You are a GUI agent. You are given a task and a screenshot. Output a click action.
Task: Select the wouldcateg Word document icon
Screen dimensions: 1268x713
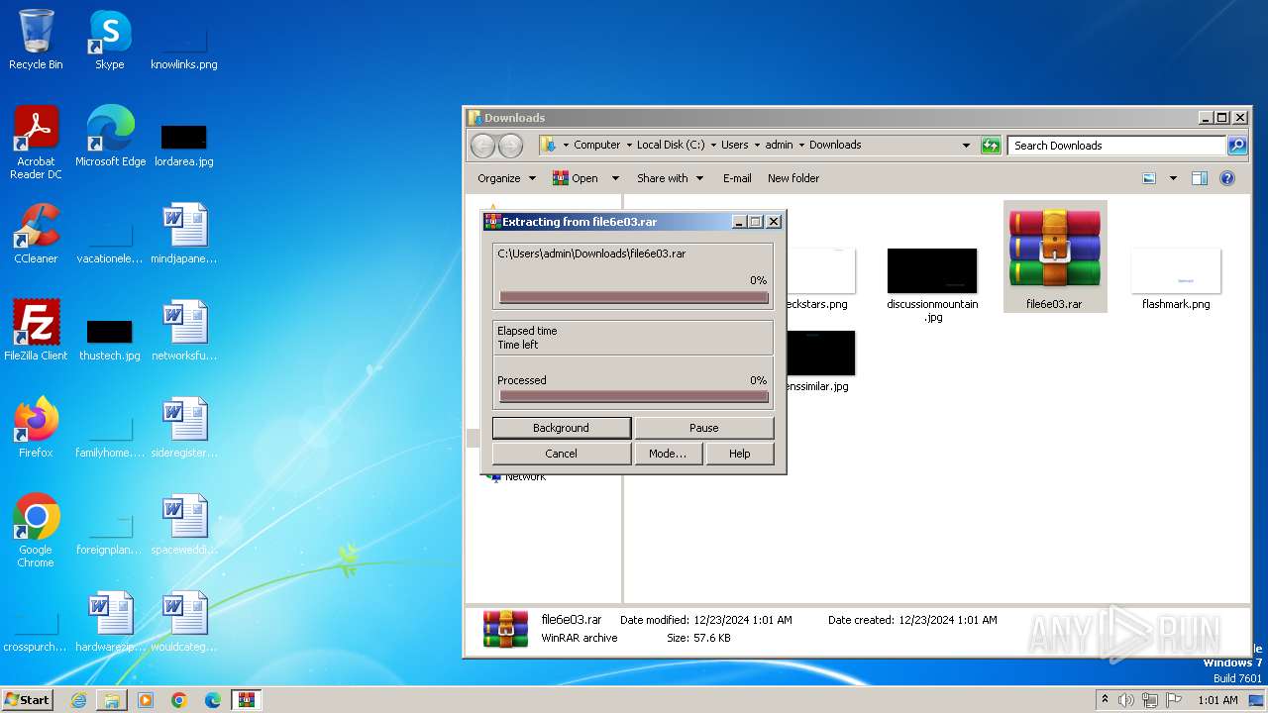click(x=184, y=622)
